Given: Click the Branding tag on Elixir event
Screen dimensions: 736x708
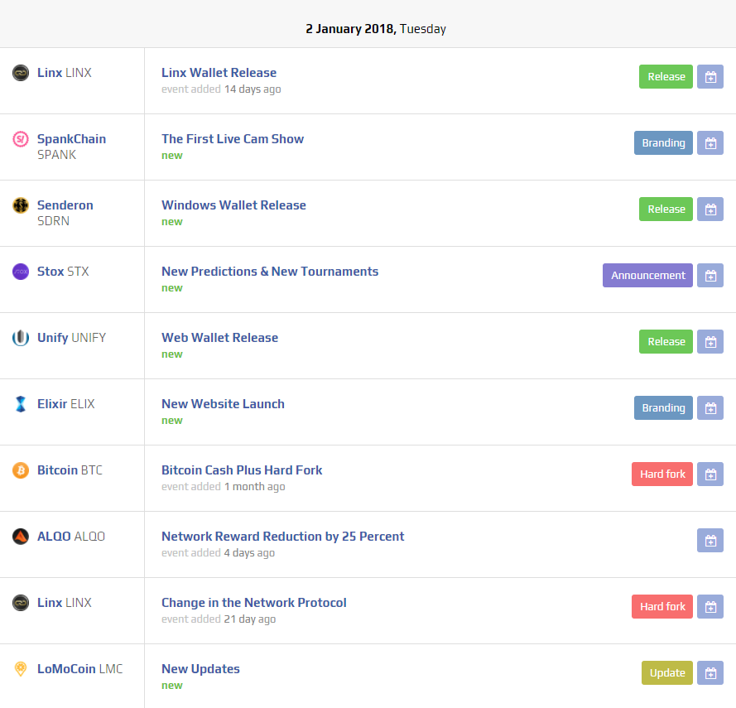Looking at the screenshot, I should click(663, 407).
